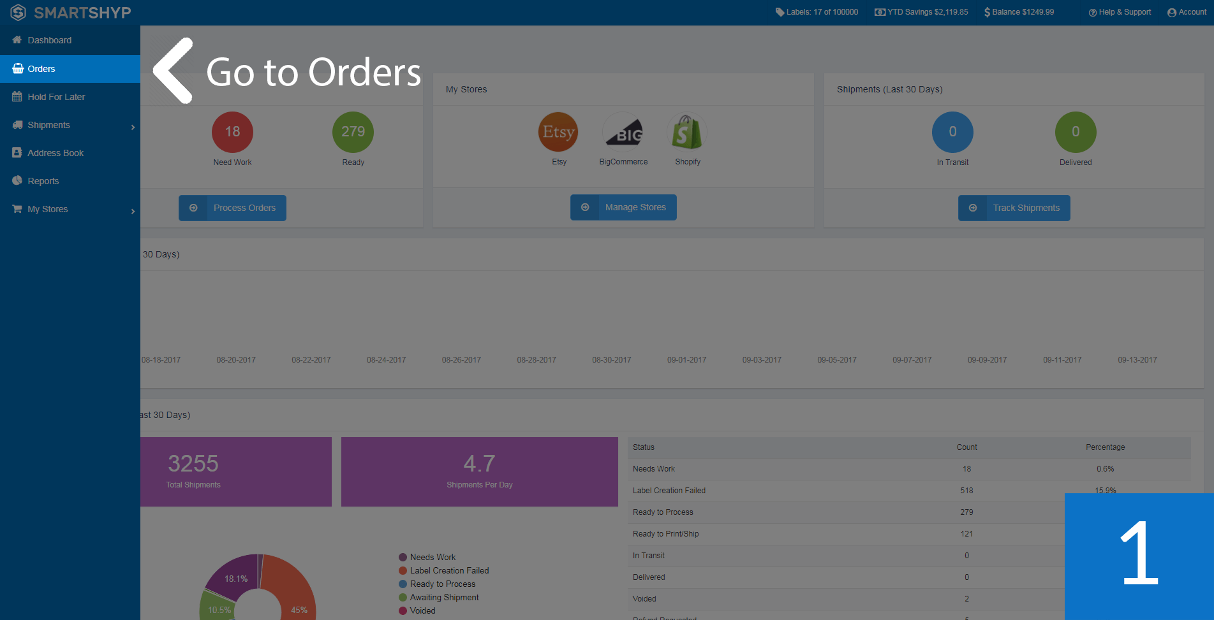Click the Account user icon
Screen dimensions: 1214x620
[x=1172, y=13]
